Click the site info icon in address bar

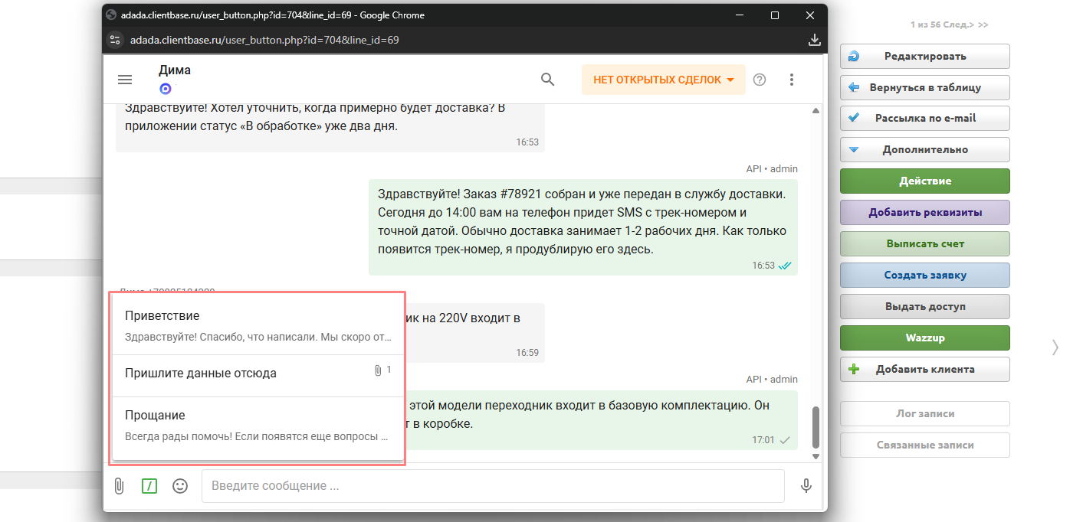coord(115,40)
